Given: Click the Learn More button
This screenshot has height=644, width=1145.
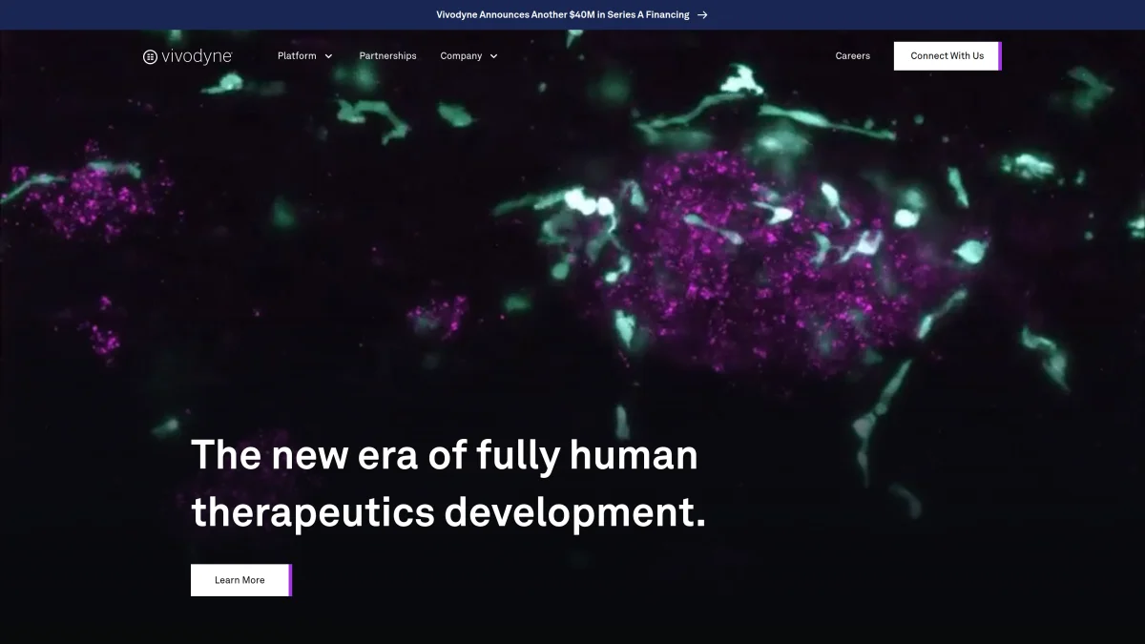Looking at the screenshot, I should click(239, 579).
